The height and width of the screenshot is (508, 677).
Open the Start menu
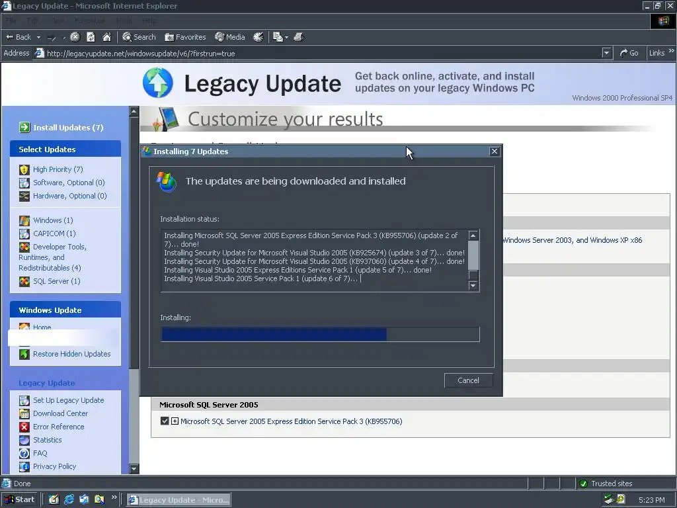point(19,499)
